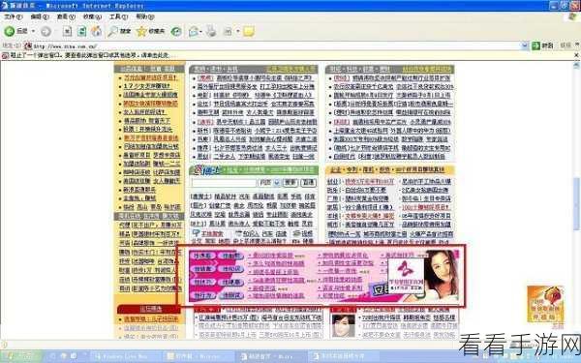Screen dimensions: 581x363
Task: Click the scrollbar up arrow
Action: (x=576, y=65)
